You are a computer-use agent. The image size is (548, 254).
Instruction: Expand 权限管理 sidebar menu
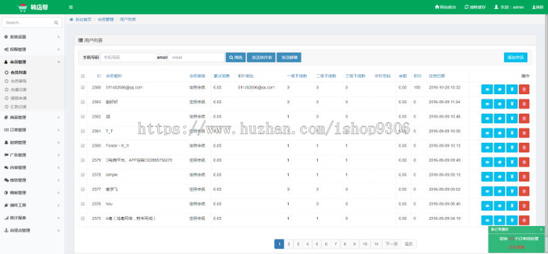click(x=32, y=49)
